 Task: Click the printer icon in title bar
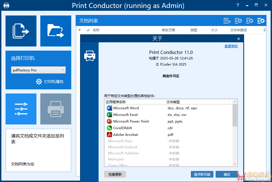point(6,6)
